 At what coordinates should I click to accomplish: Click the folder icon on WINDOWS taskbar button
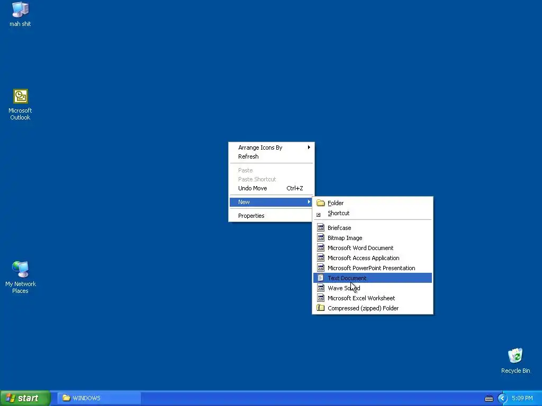tap(66, 398)
